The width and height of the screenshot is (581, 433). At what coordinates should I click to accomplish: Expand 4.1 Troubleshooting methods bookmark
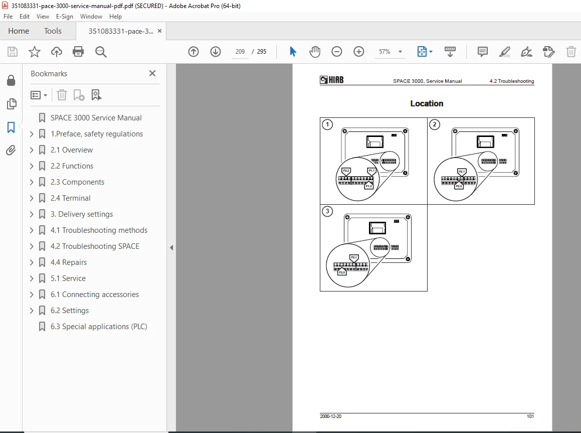[x=32, y=230]
